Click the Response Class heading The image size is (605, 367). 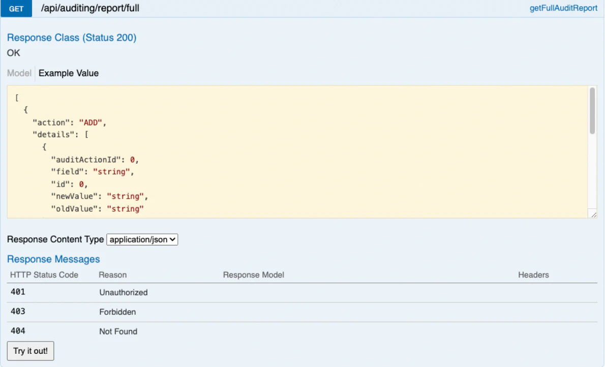tap(71, 38)
